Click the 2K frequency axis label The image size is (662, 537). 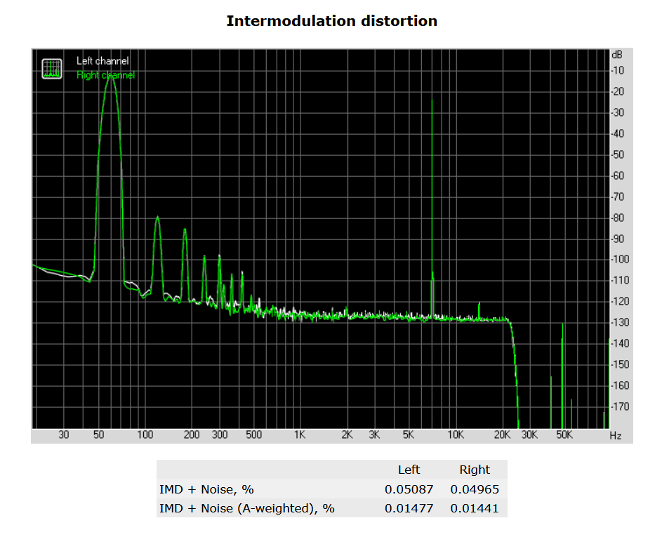(x=347, y=435)
